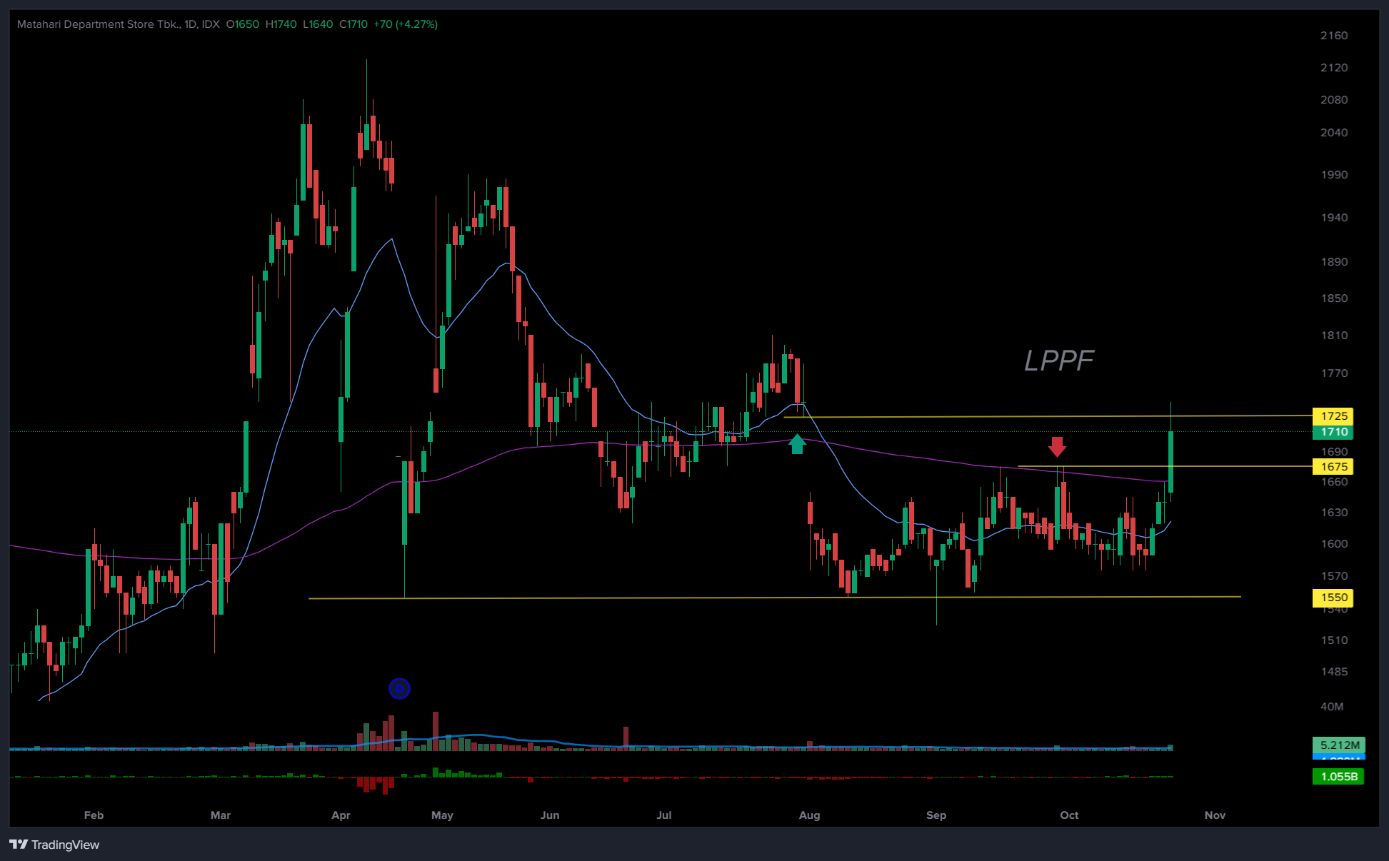Click the Apr label on time axis
Screen dimensions: 1389x861
341,815
